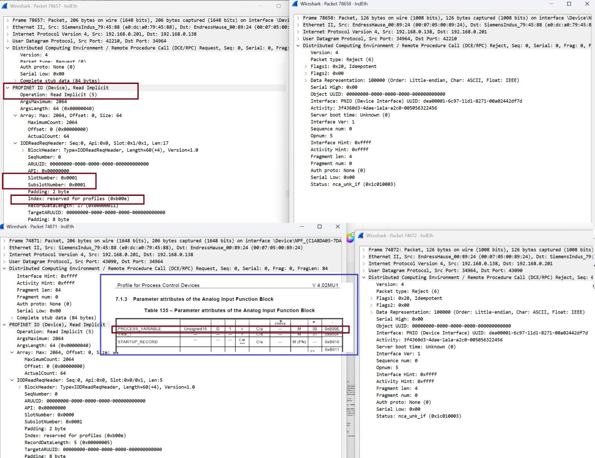Select 'ArgsMaximum: 2064' in Packet 78657
Screen dimensions: 595x458
coord(43,102)
